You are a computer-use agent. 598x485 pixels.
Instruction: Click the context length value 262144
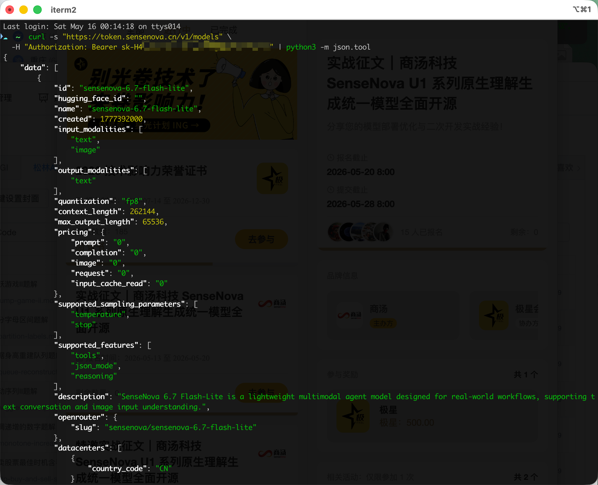143,212
